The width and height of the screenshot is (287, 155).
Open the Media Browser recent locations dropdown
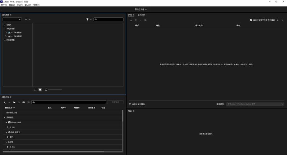pos(12,19)
